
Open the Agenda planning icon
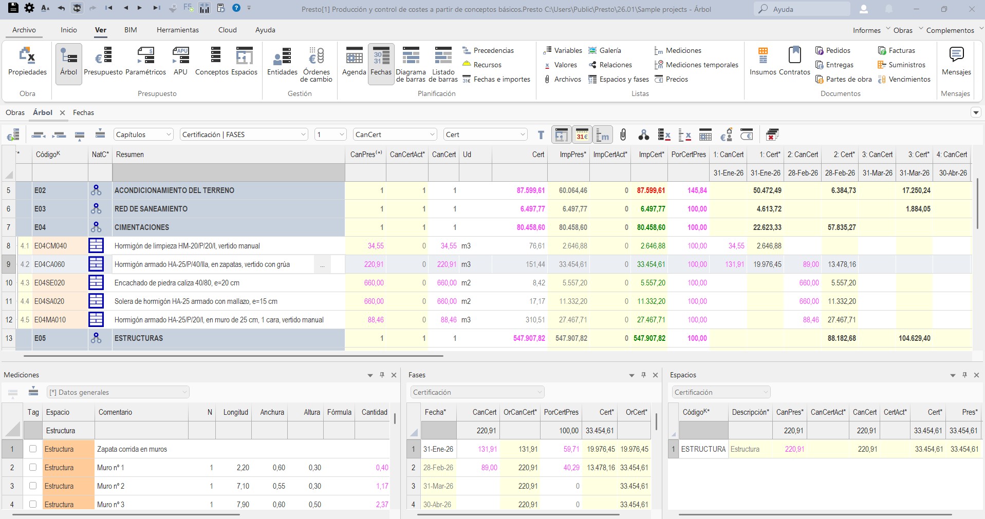click(354, 62)
